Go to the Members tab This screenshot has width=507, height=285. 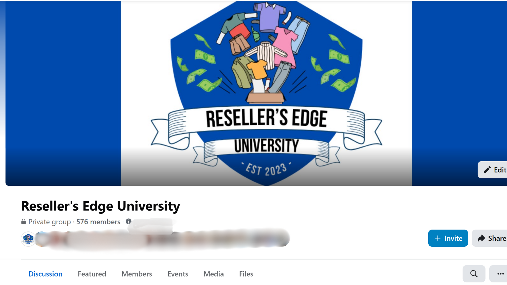point(137,274)
